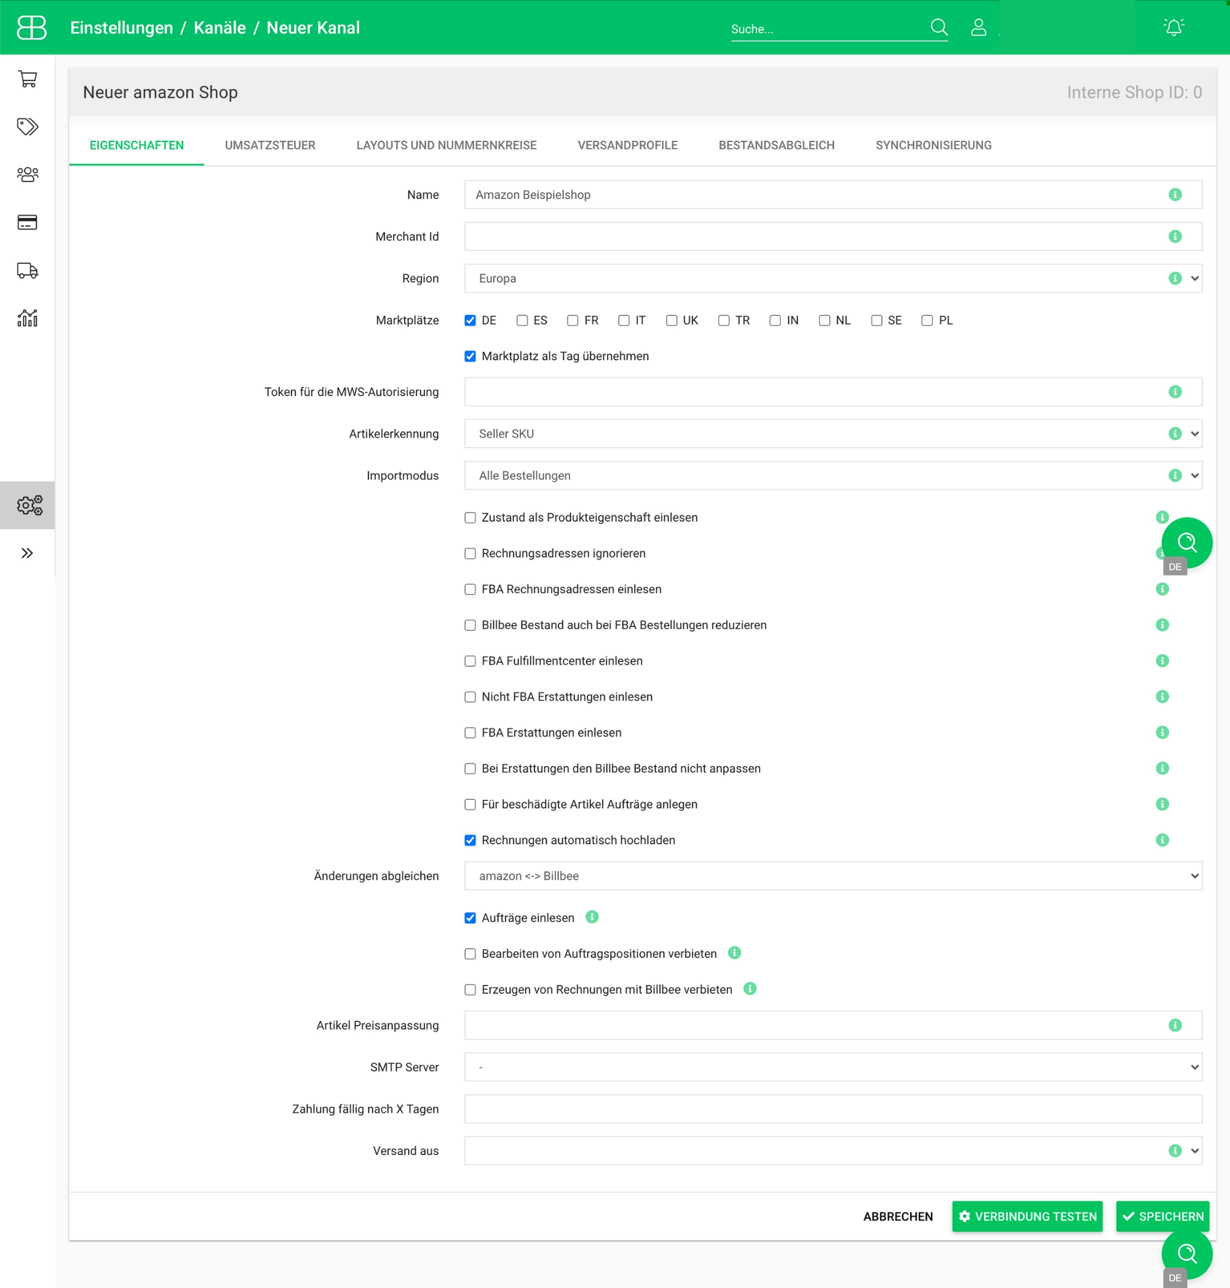Open the articles price tag sidebar icon

tap(28, 127)
